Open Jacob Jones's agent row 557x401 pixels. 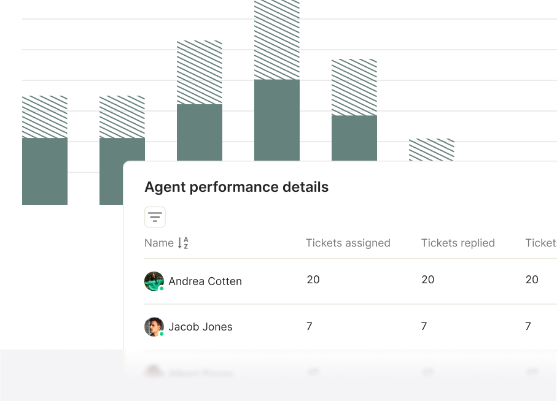click(351, 327)
